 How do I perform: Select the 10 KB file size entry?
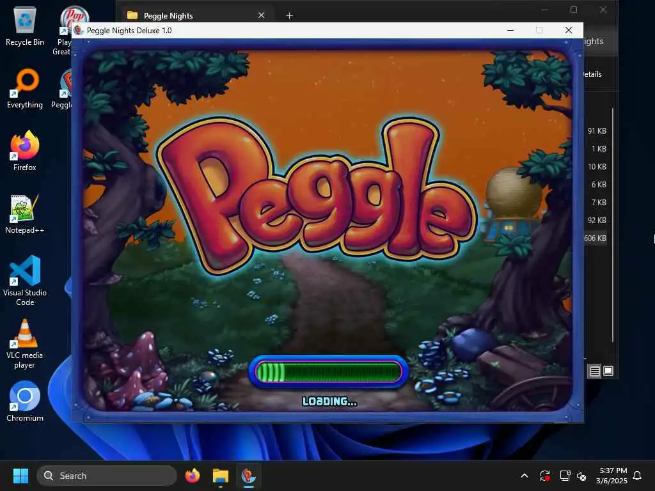[597, 167]
